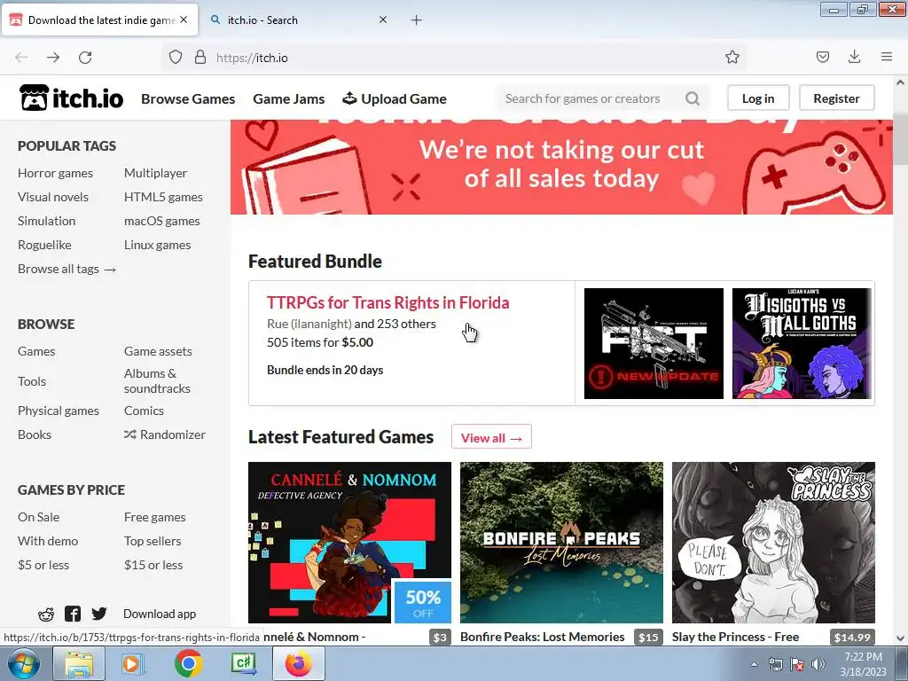The width and height of the screenshot is (908, 681).
Task: Open the Twitter icon link
Action: pyautogui.click(x=99, y=614)
